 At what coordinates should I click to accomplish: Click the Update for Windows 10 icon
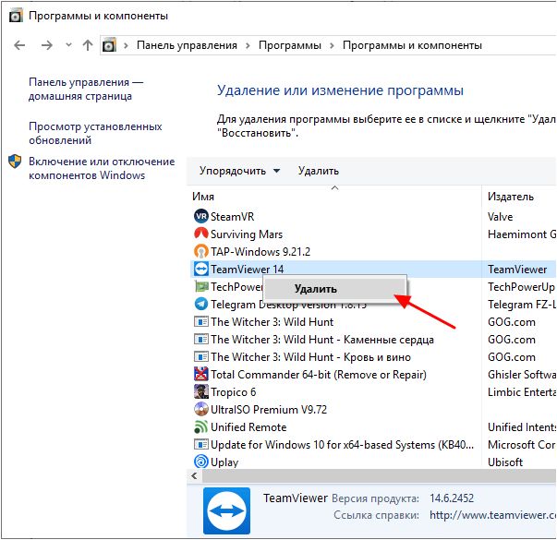(201, 444)
